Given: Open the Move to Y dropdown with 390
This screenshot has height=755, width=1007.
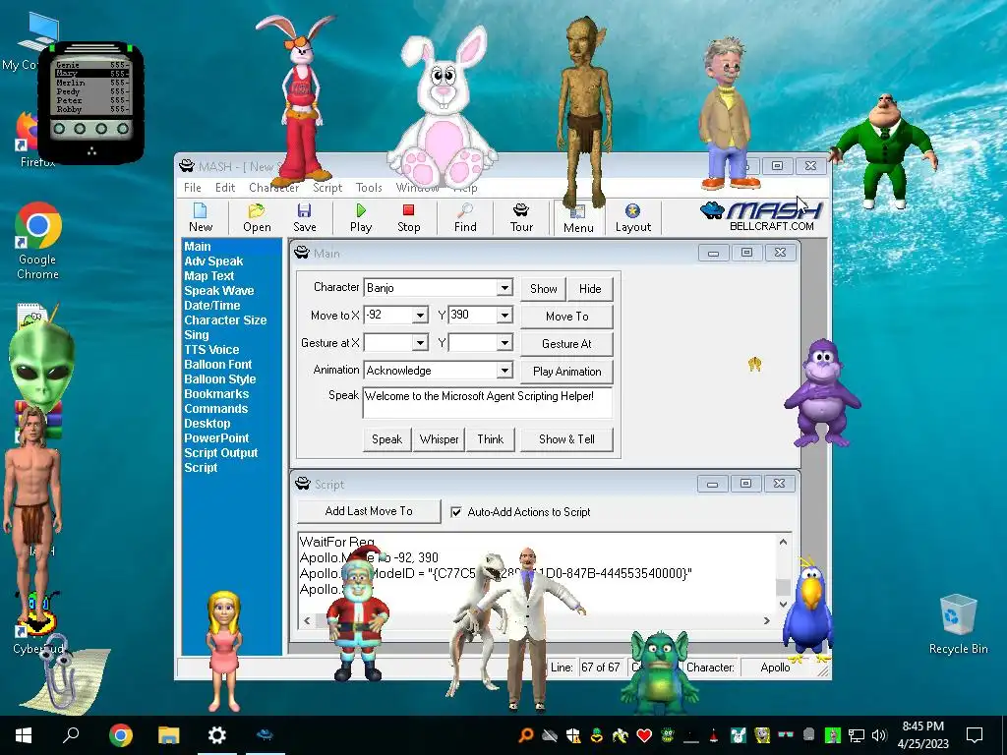Looking at the screenshot, I should tap(504, 316).
